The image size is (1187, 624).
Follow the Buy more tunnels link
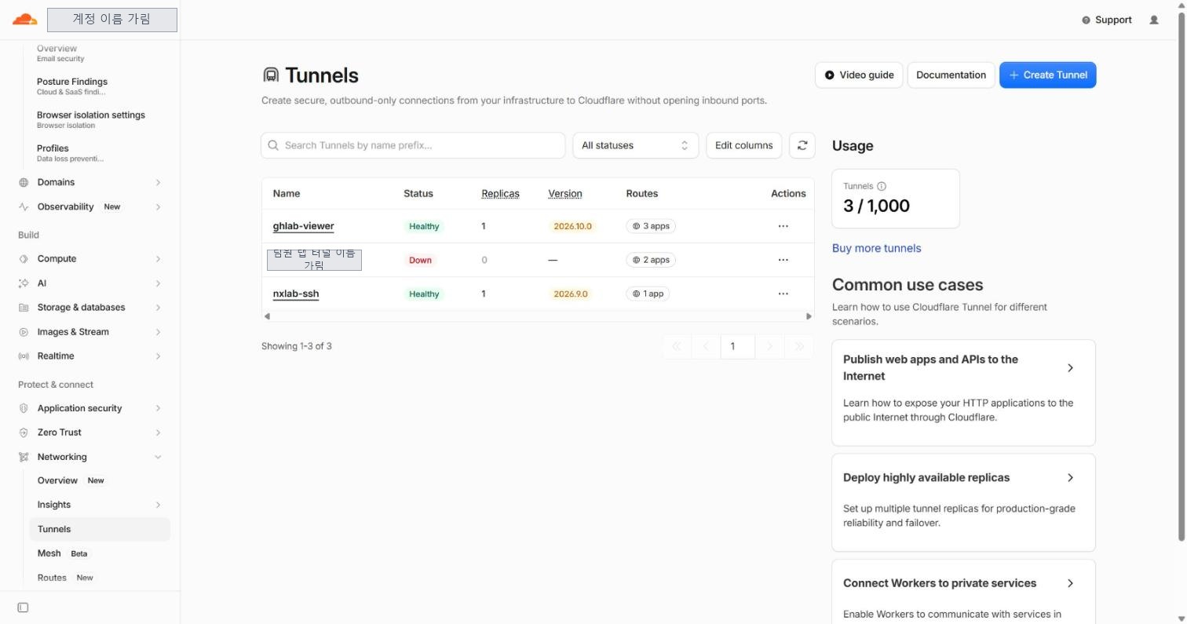click(876, 248)
